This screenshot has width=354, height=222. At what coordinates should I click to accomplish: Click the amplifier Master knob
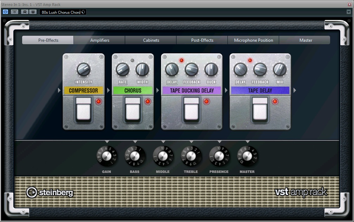pos(247,156)
